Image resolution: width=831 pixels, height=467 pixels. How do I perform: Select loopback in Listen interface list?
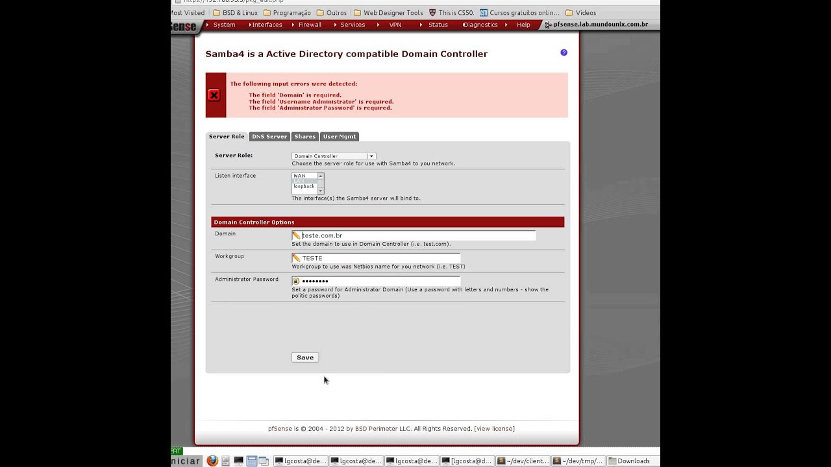(304, 186)
